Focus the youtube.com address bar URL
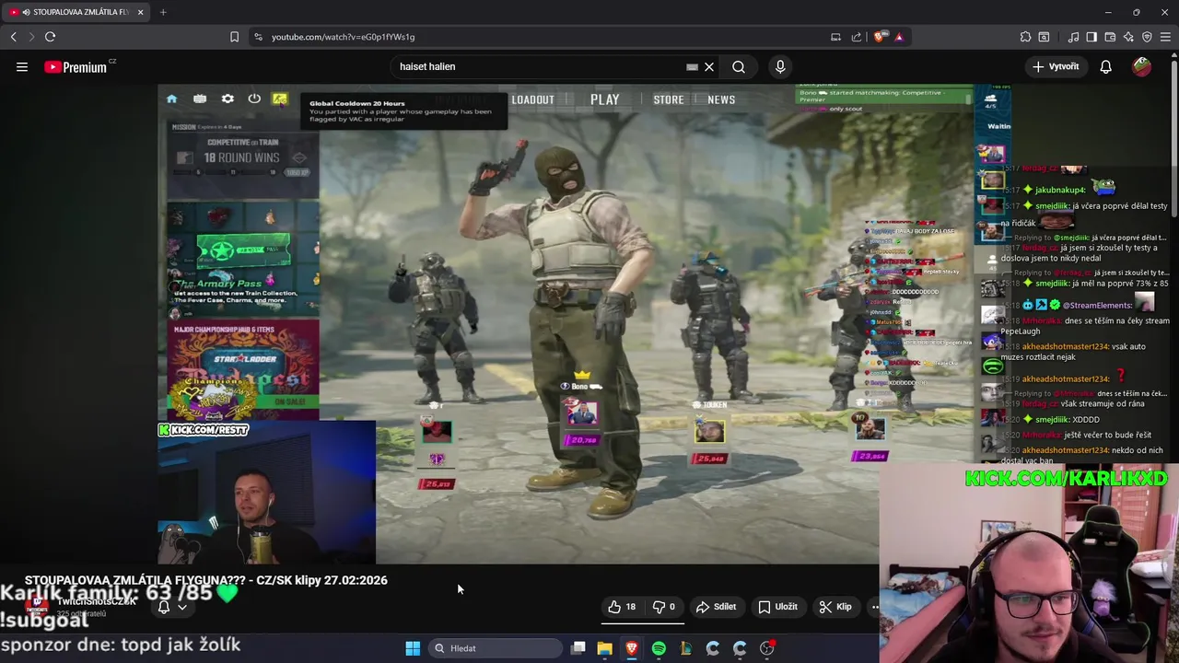The width and height of the screenshot is (1179, 663). point(343,37)
